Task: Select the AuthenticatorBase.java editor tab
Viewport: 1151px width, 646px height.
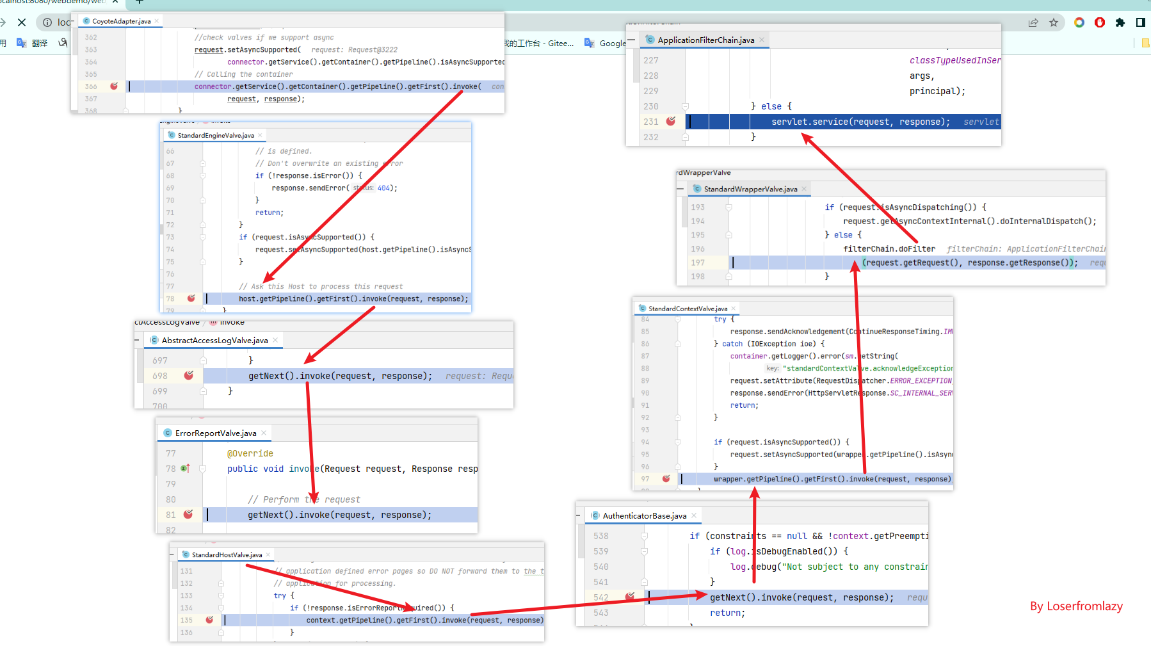Action: (643, 515)
